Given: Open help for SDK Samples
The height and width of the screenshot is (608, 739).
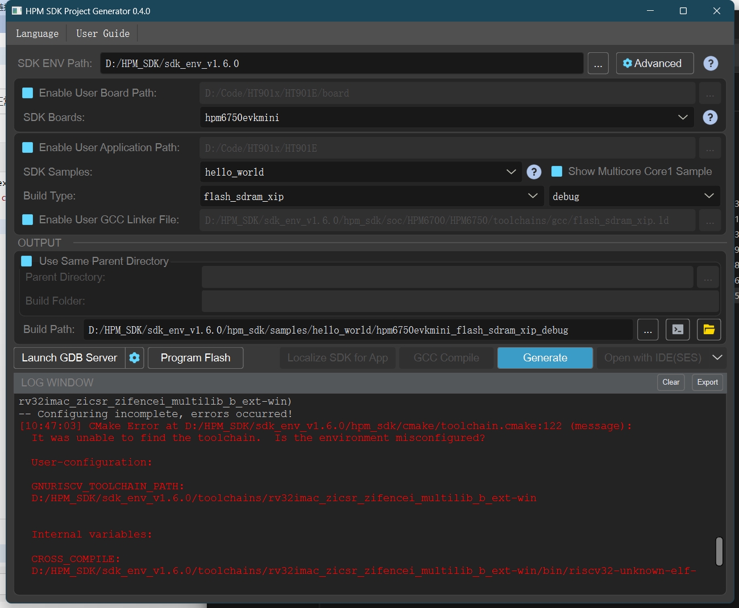Looking at the screenshot, I should 534,172.
